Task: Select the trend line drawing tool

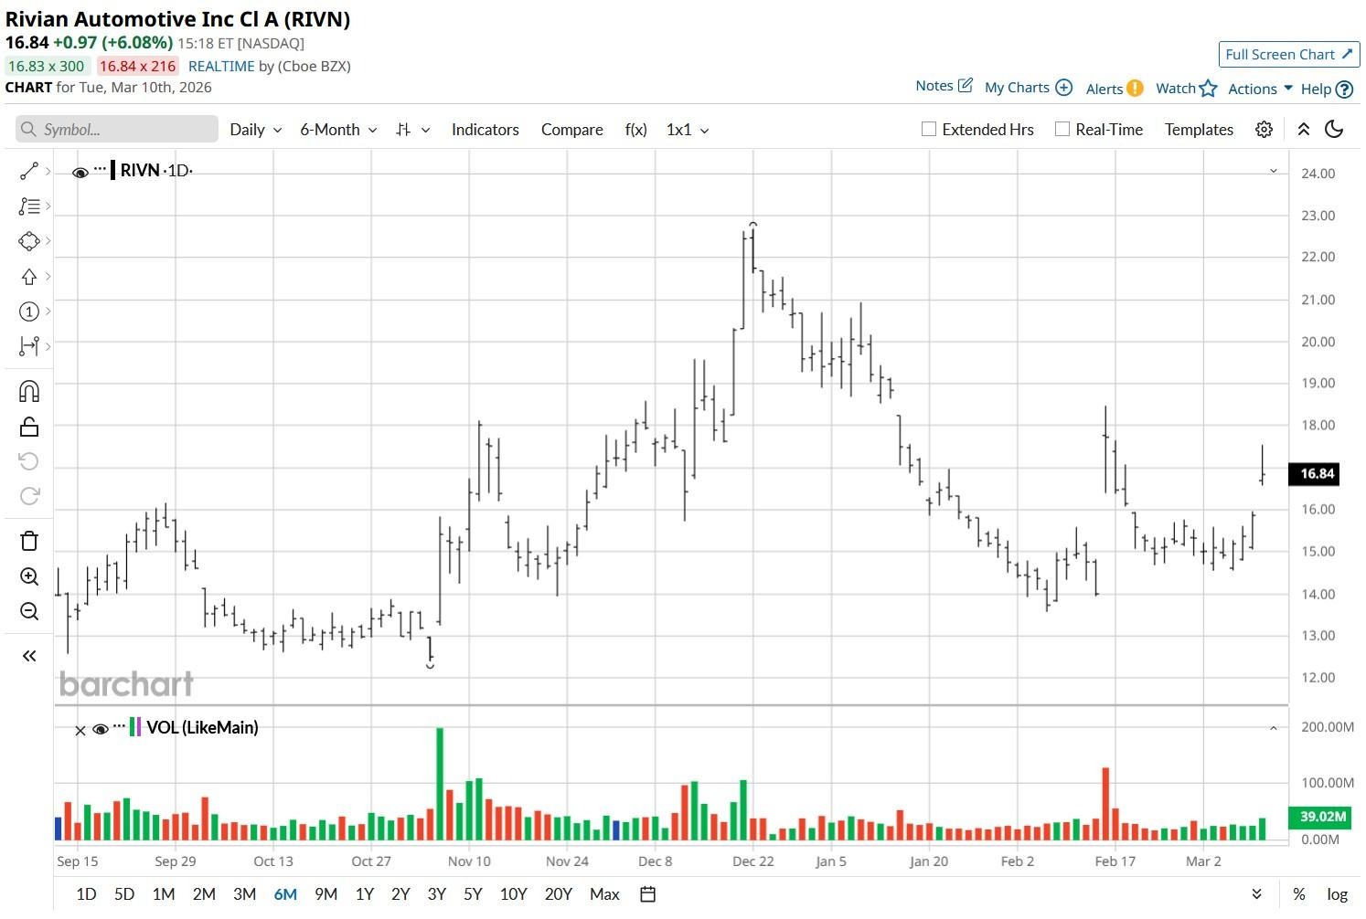Action: point(28,171)
